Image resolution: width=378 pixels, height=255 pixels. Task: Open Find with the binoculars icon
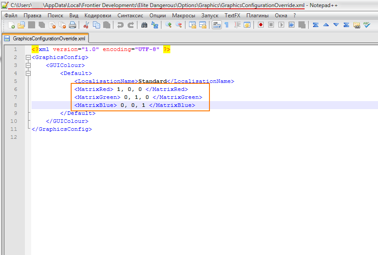[x=144, y=25]
